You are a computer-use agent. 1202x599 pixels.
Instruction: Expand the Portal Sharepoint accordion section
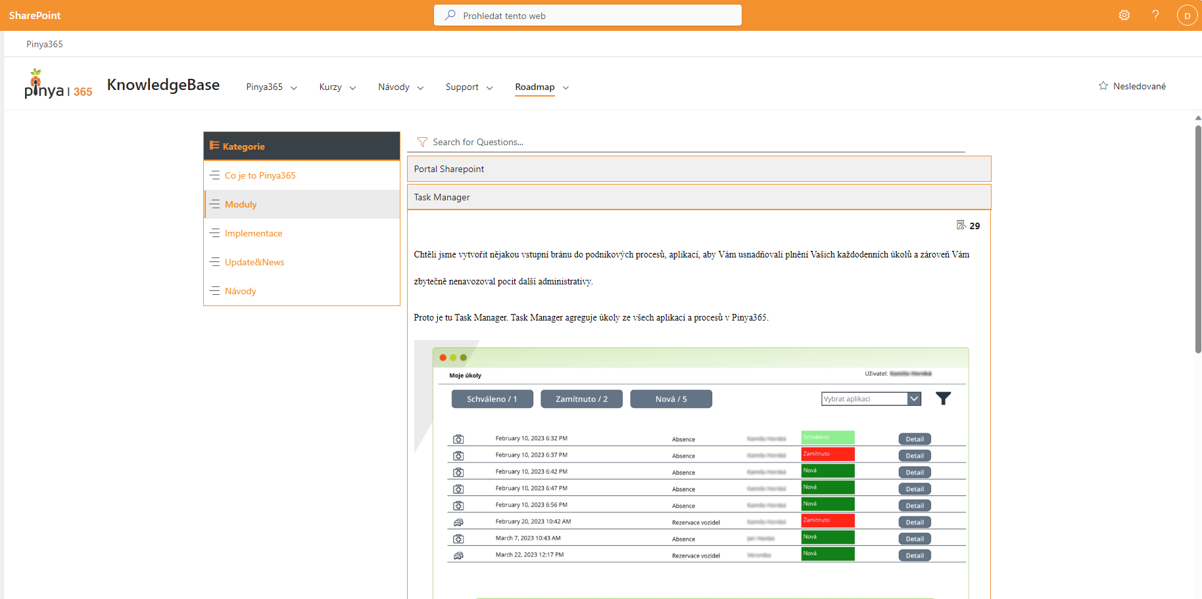pos(699,169)
